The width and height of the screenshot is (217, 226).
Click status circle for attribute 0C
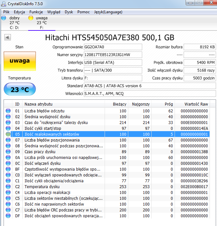coord(8,163)
